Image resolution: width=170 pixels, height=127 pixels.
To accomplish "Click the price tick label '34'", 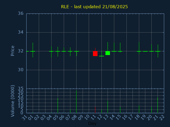I will 21,32.
